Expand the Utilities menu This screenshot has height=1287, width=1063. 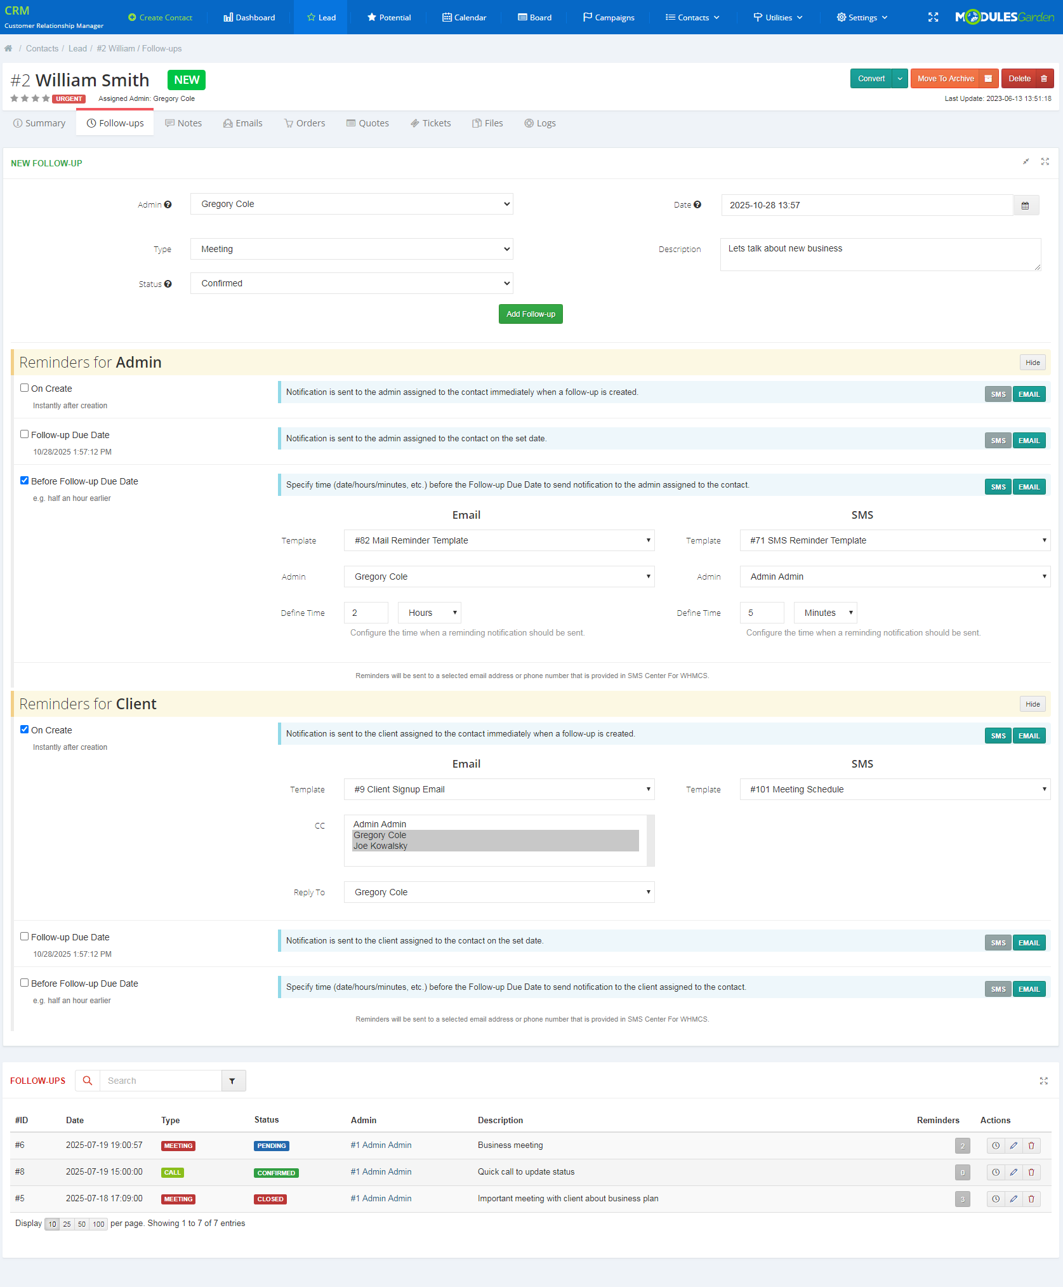pyautogui.click(x=777, y=17)
